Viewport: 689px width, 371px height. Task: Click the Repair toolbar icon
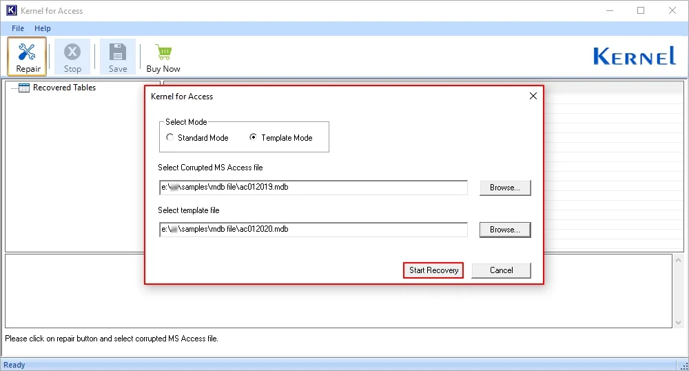coord(28,52)
